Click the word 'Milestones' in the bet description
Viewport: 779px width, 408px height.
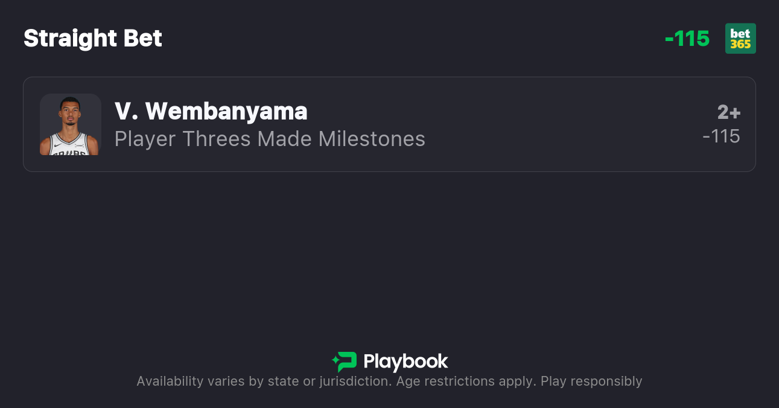point(372,139)
